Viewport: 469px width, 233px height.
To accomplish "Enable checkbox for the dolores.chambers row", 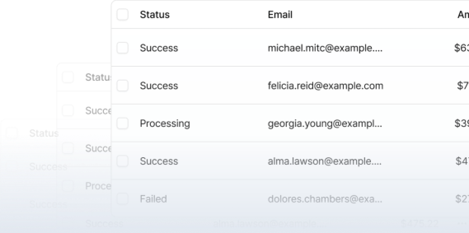I will click(122, 199).
